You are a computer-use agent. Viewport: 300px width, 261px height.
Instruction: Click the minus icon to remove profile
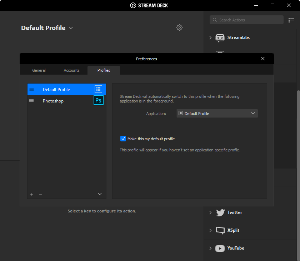tap(40, 194)
